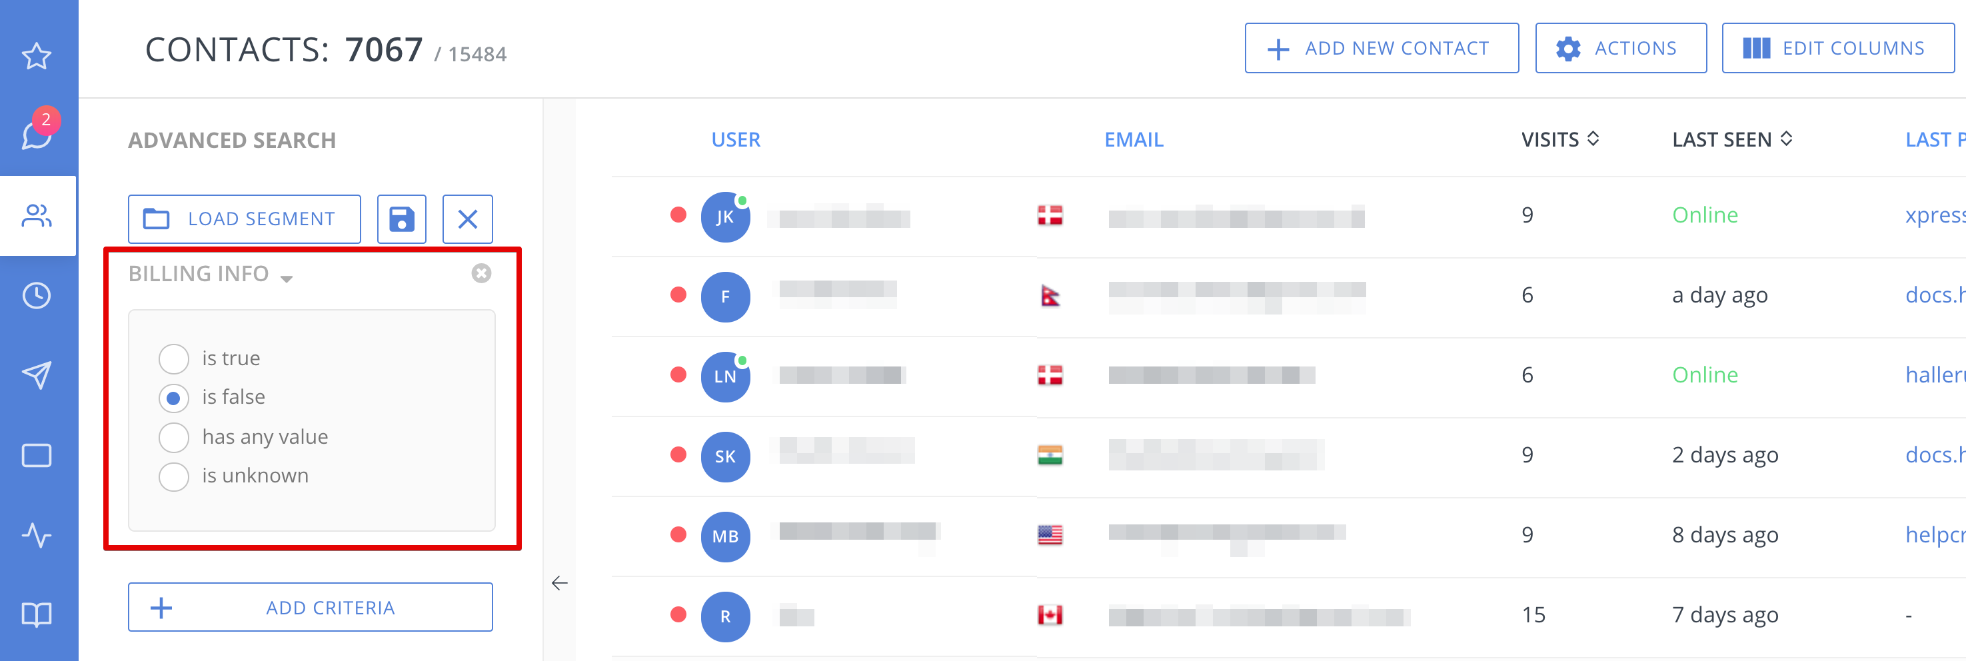Open the book knowledge base icon
This screenshot has width=1966, height=661.
point(37,614)
